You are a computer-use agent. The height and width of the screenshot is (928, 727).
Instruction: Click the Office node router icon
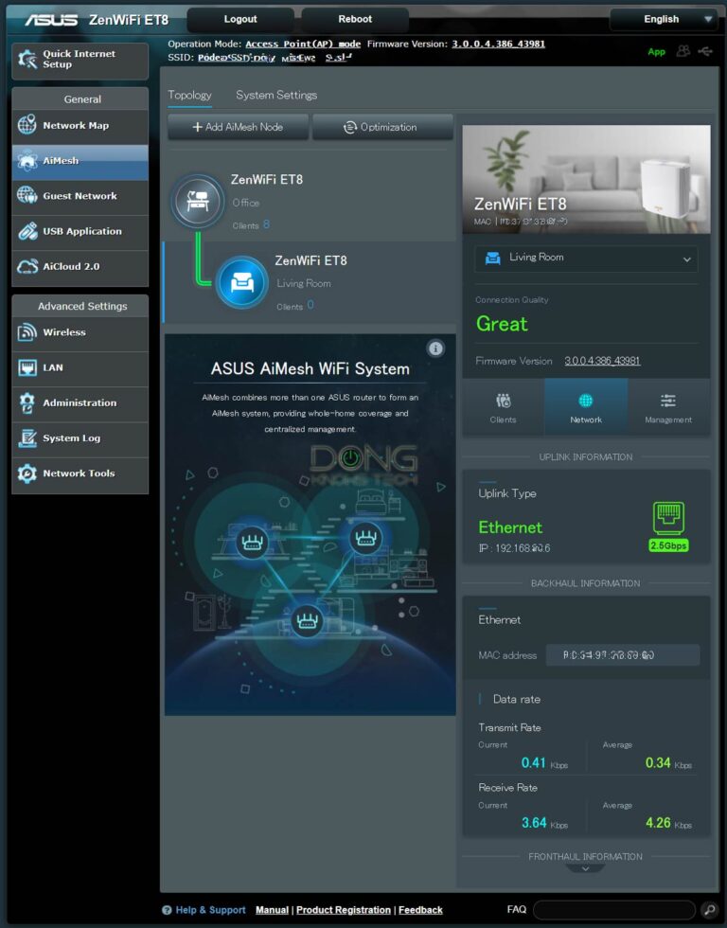(197, 201)
